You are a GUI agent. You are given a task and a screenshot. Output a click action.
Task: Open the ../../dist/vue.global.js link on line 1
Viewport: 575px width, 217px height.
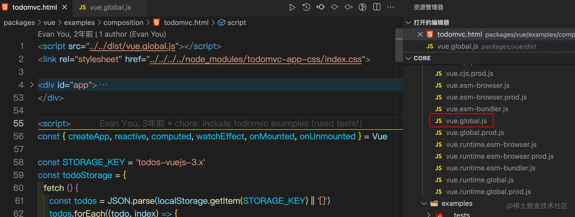tap(132, 47)
